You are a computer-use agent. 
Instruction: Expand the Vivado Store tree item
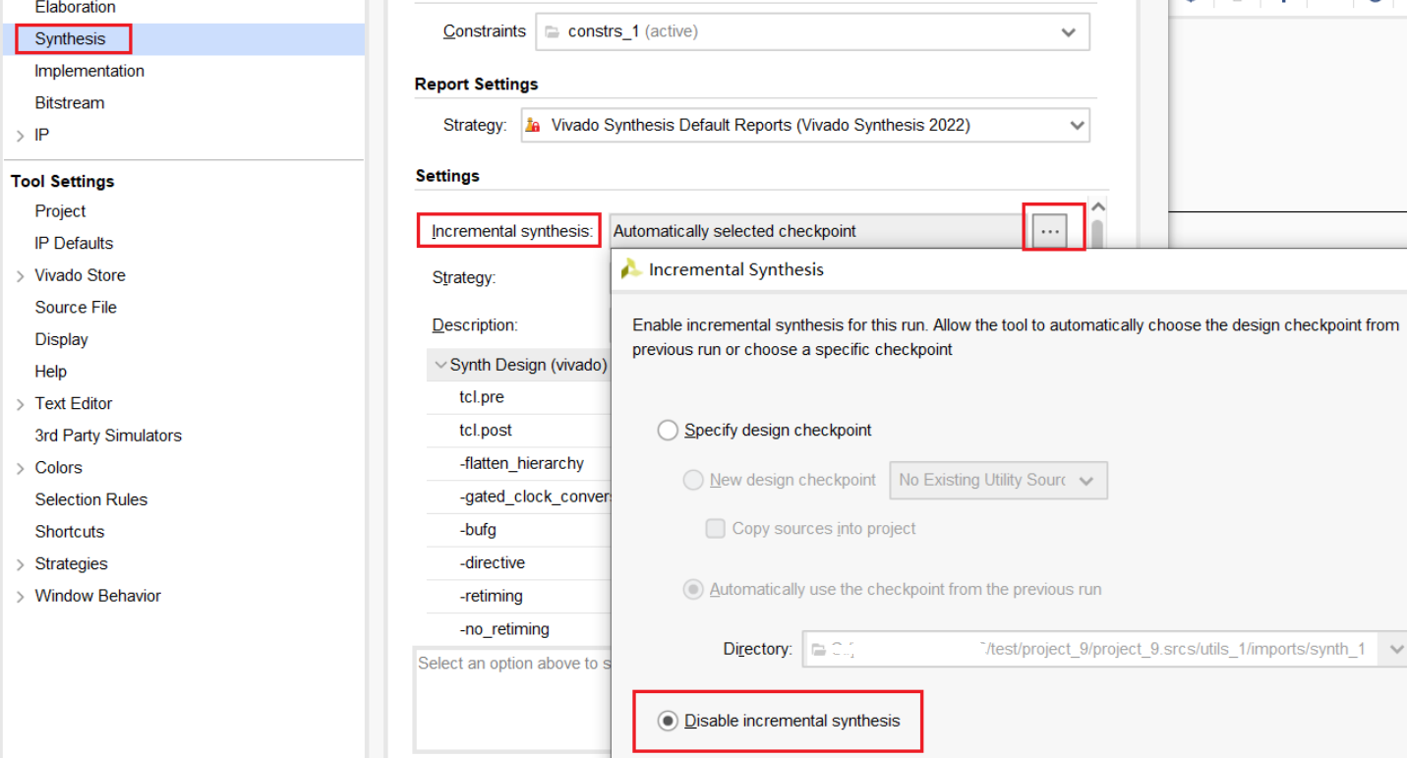pyautogui.click(x=20, y=276)
